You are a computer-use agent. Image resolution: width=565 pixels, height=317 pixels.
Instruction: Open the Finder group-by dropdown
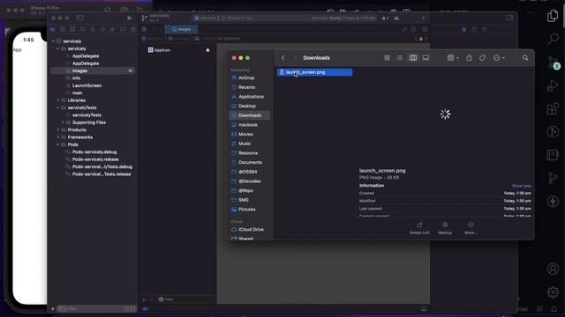tap(453, 58)
